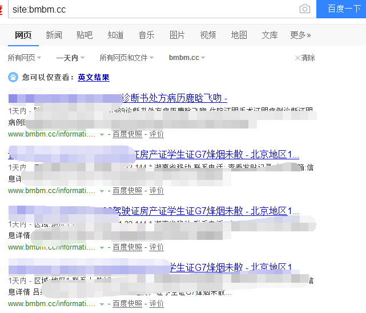
Task: Switch to the 新闻 tab
Action: (x=54, y=35)
